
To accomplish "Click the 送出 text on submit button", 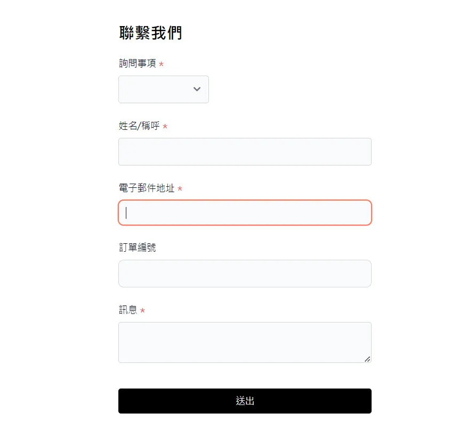I will point(245,401).
